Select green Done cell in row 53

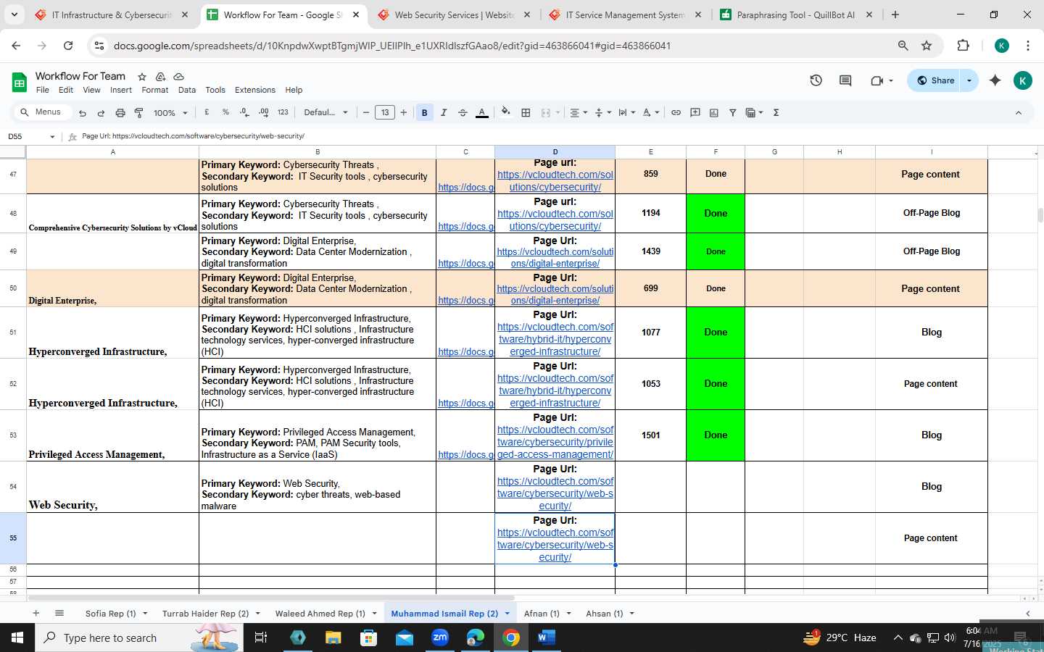pos(716,435)
